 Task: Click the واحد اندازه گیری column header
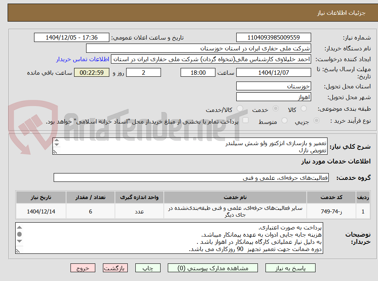click(139, 197)
